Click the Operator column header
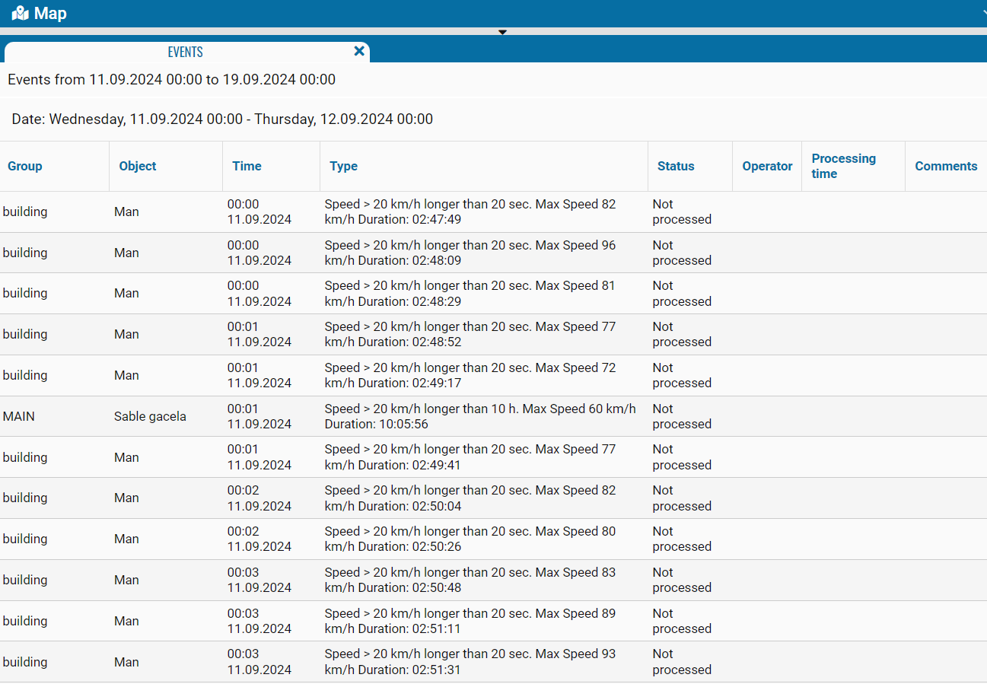This screenshot has width=987, height=684. coord(767,166)
